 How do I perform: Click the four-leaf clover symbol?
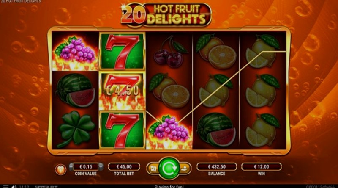(76, 129)
